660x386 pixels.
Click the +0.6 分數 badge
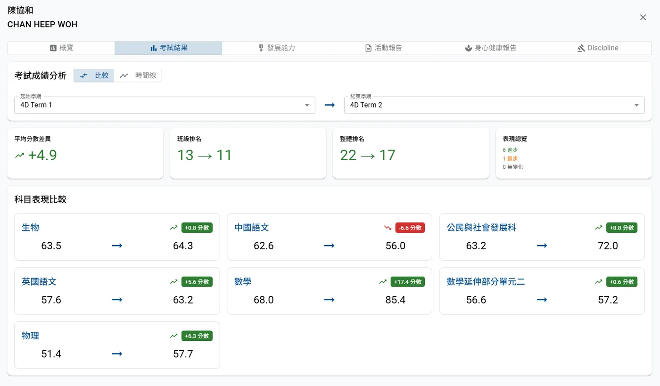click(622, 282)
